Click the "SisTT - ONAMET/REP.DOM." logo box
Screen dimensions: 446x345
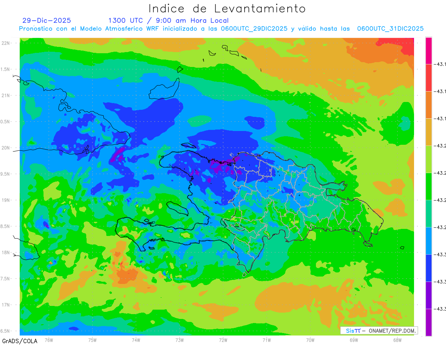click(379, 330)
